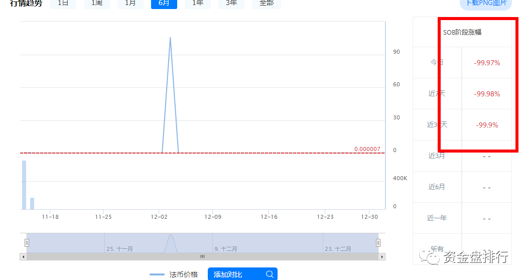The height and width of the screenshot is (280, 525).
Task: Click the right handle of range navigator
Action: (378, 243)
